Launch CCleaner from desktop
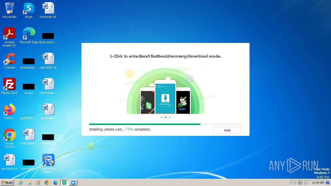Image resolution: width=331 pixels, height=186 pixels. pos(9,61)
